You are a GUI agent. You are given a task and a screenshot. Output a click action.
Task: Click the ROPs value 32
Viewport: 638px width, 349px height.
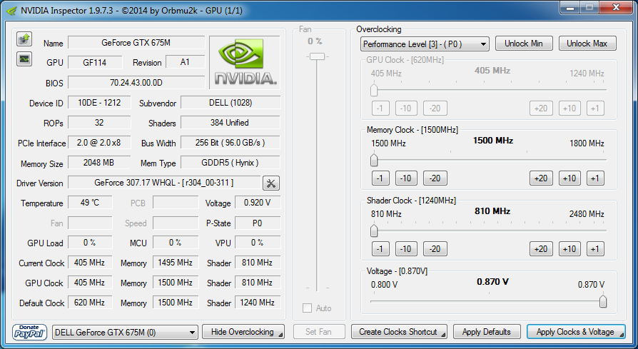click(x=99, y=123)
